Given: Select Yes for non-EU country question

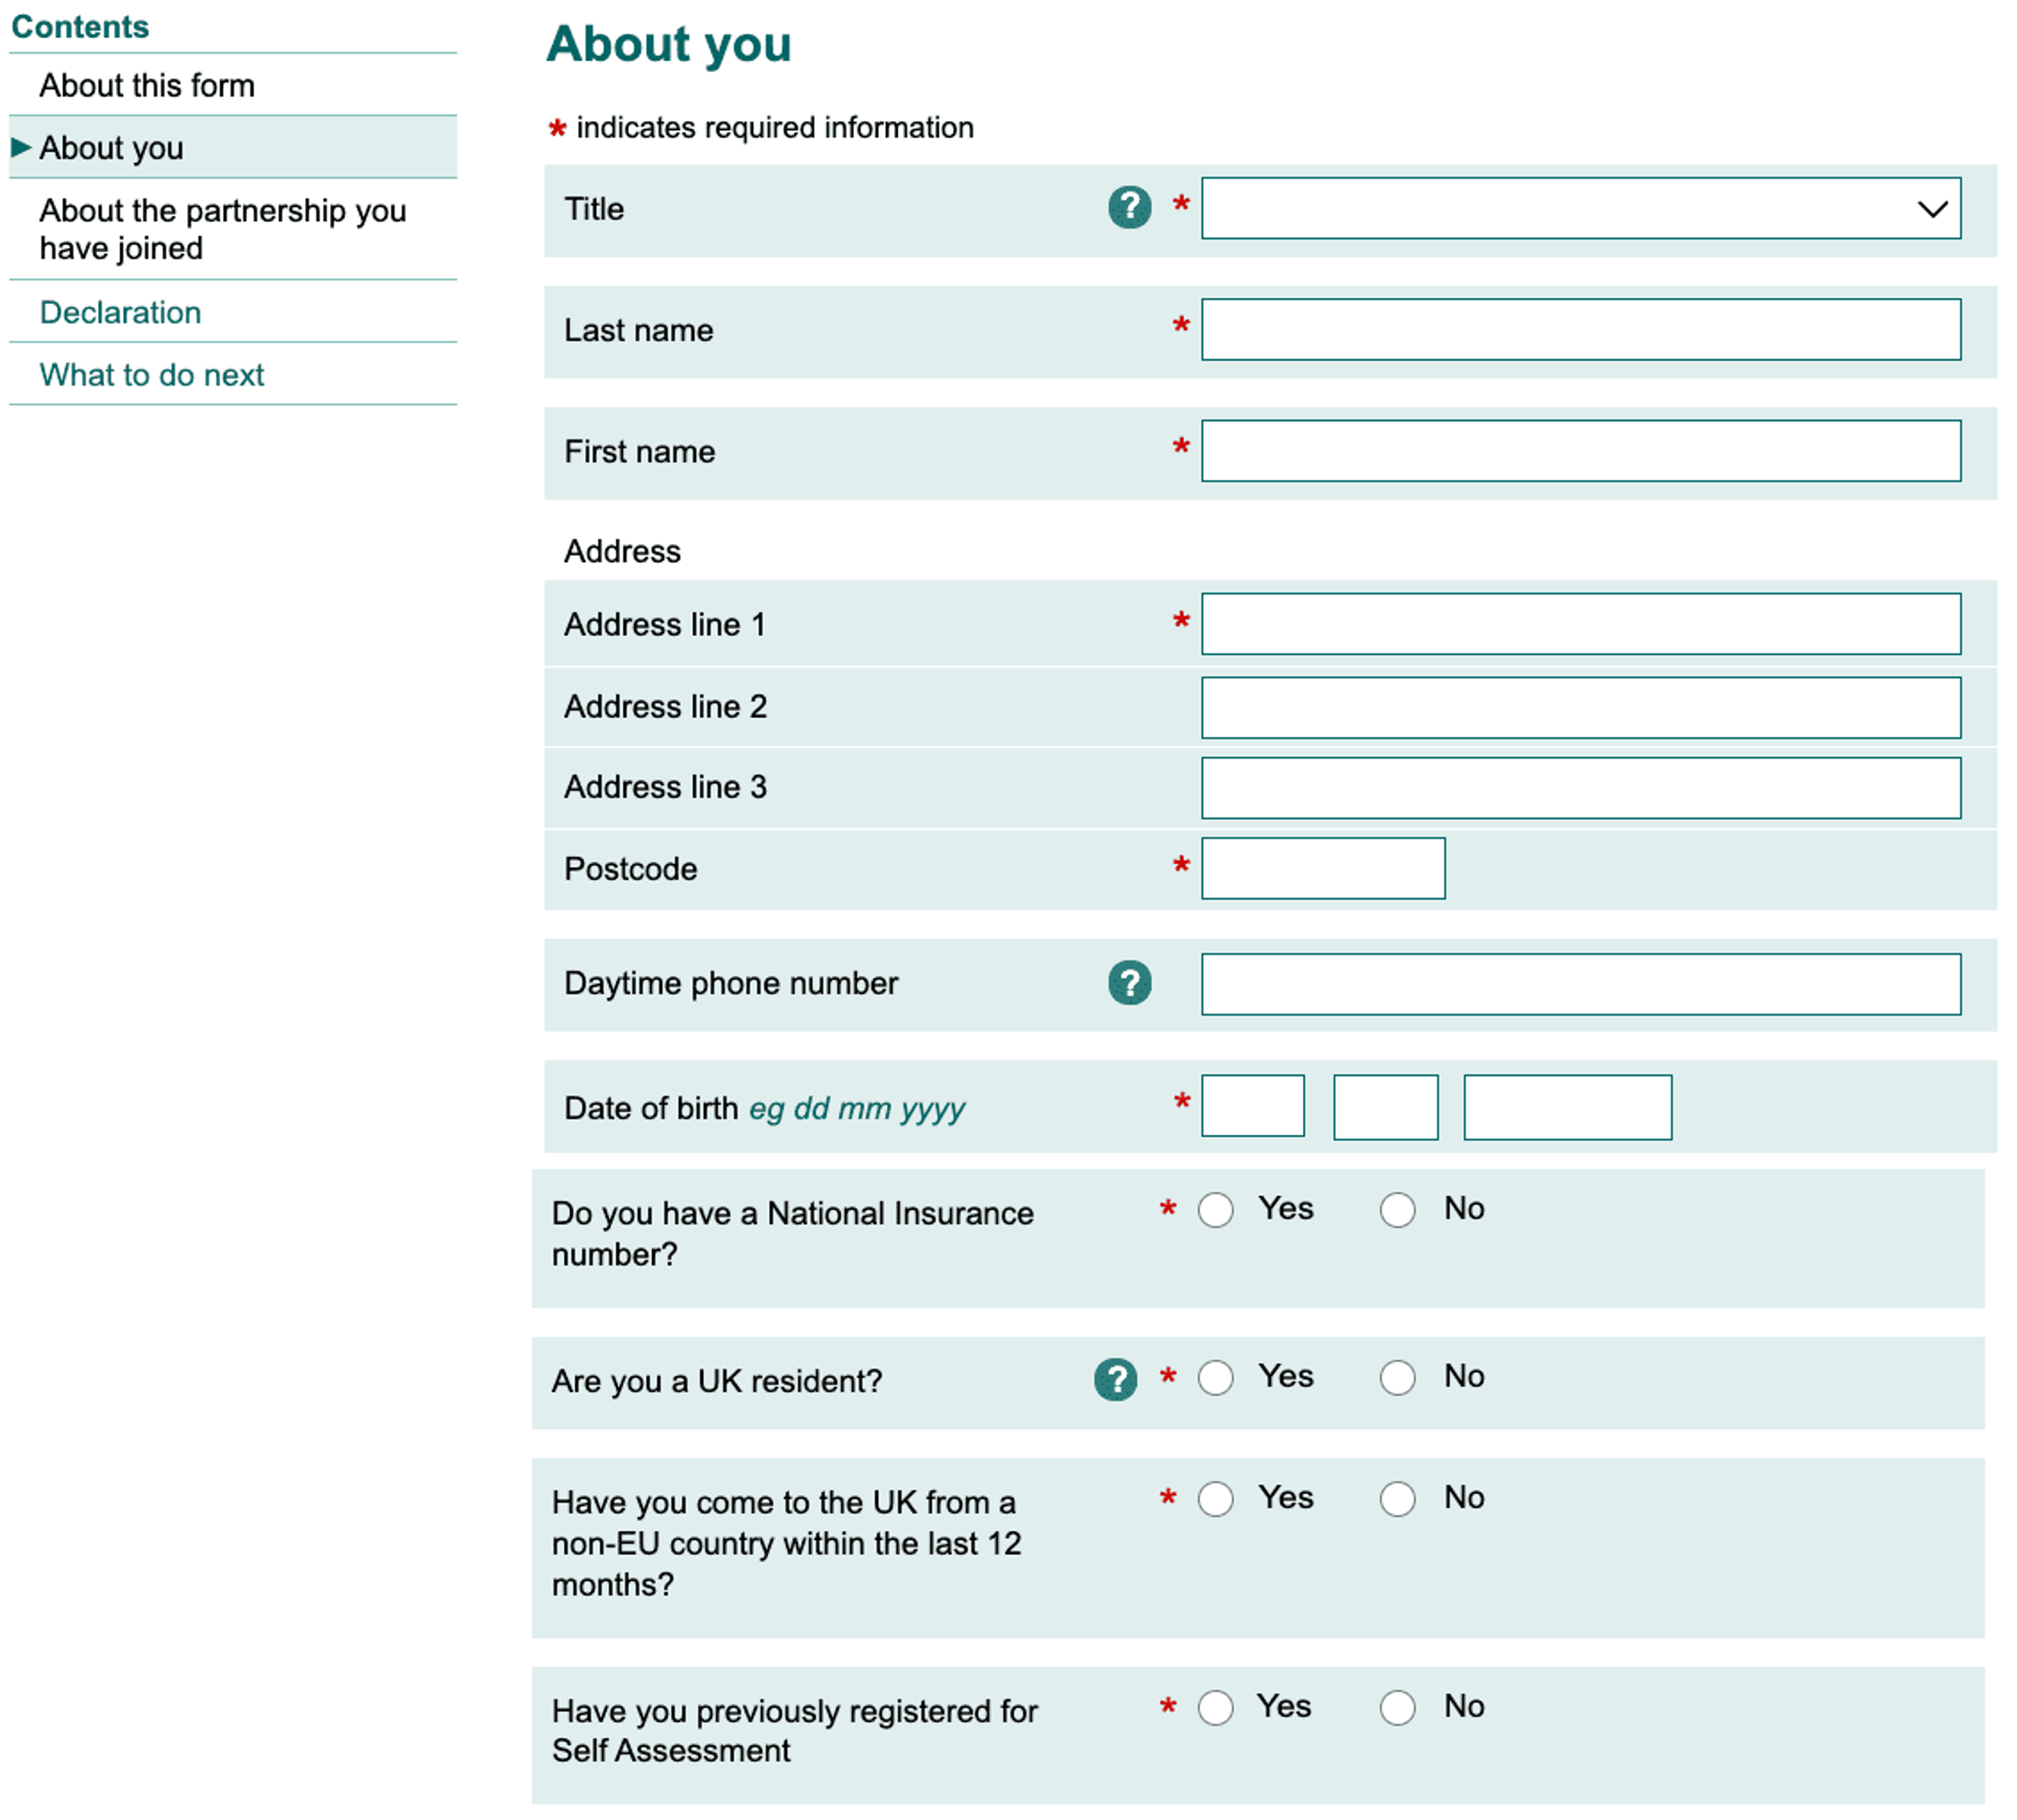Looking at the screenshot, I should click(x=1215, y=1499).
